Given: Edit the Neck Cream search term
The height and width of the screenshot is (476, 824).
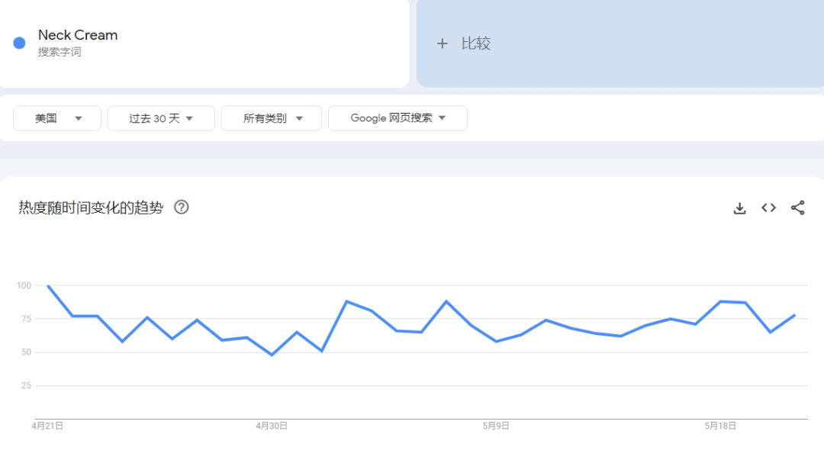Looking at the screenshot, I should (78, 35).
